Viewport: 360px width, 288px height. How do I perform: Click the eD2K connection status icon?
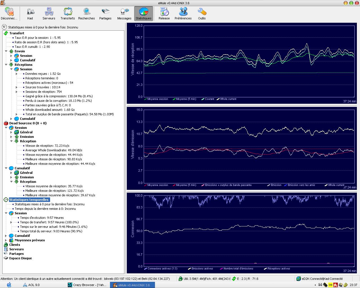(x=298, y=279)
